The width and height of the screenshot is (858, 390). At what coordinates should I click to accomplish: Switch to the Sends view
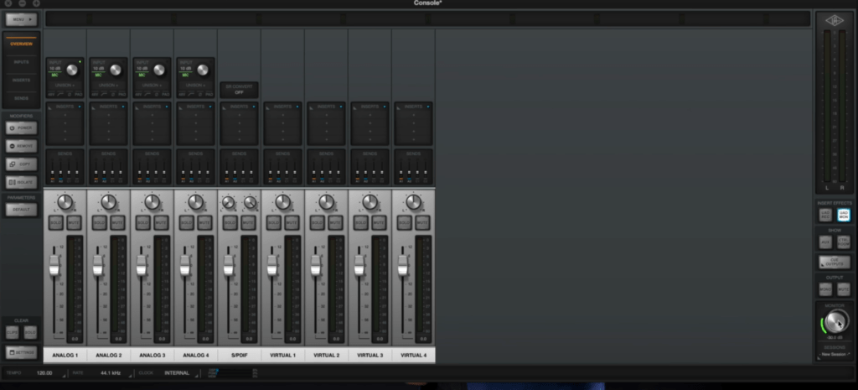[x=21, y=98]
